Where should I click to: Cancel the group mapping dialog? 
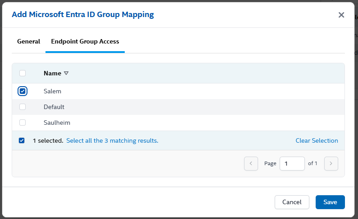pyautogui.click(x=292, y=202)
